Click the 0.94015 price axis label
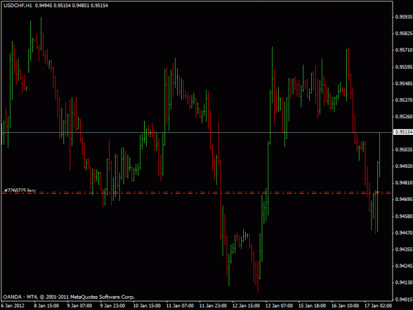The width and height of the screenshot is (413, 310). pos(404,299)
